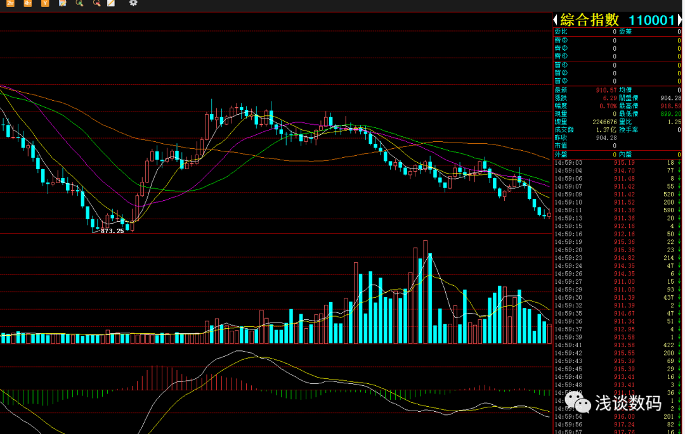This screenshot has height=434, width=685.
Task: Click the 均價 label
Action: tap(625, 90)
